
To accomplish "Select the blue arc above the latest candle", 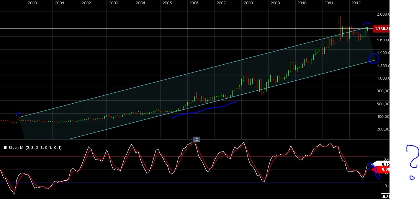I will coord(367,24).
